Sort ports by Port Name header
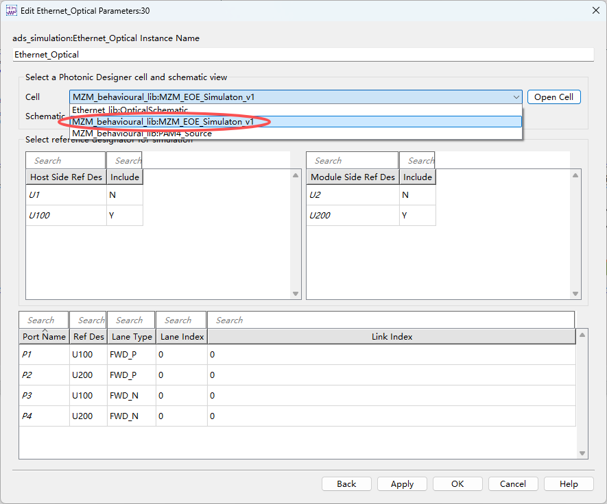This screenshot has width=607, height=504. click(x=44, y=337)
